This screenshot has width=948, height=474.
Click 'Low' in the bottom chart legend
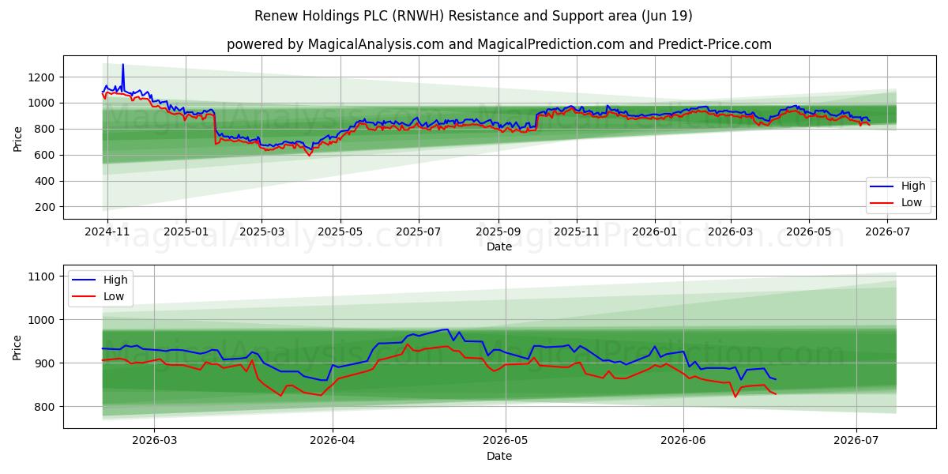click(x=113, y=296)
